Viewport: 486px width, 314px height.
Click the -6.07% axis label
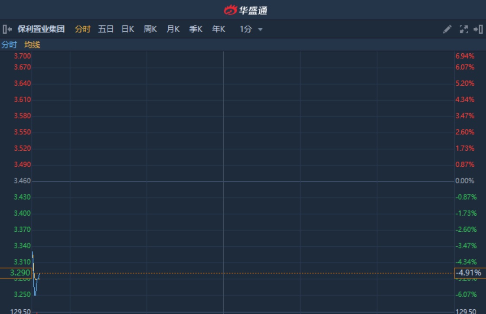(466, 295)
